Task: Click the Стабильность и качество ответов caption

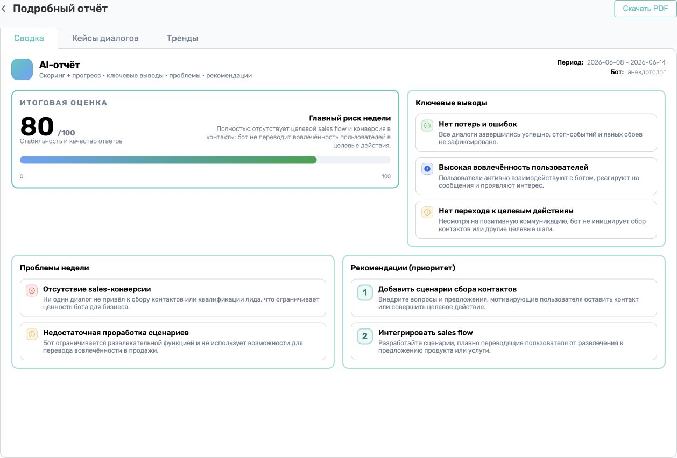Action: click(71, 141)
